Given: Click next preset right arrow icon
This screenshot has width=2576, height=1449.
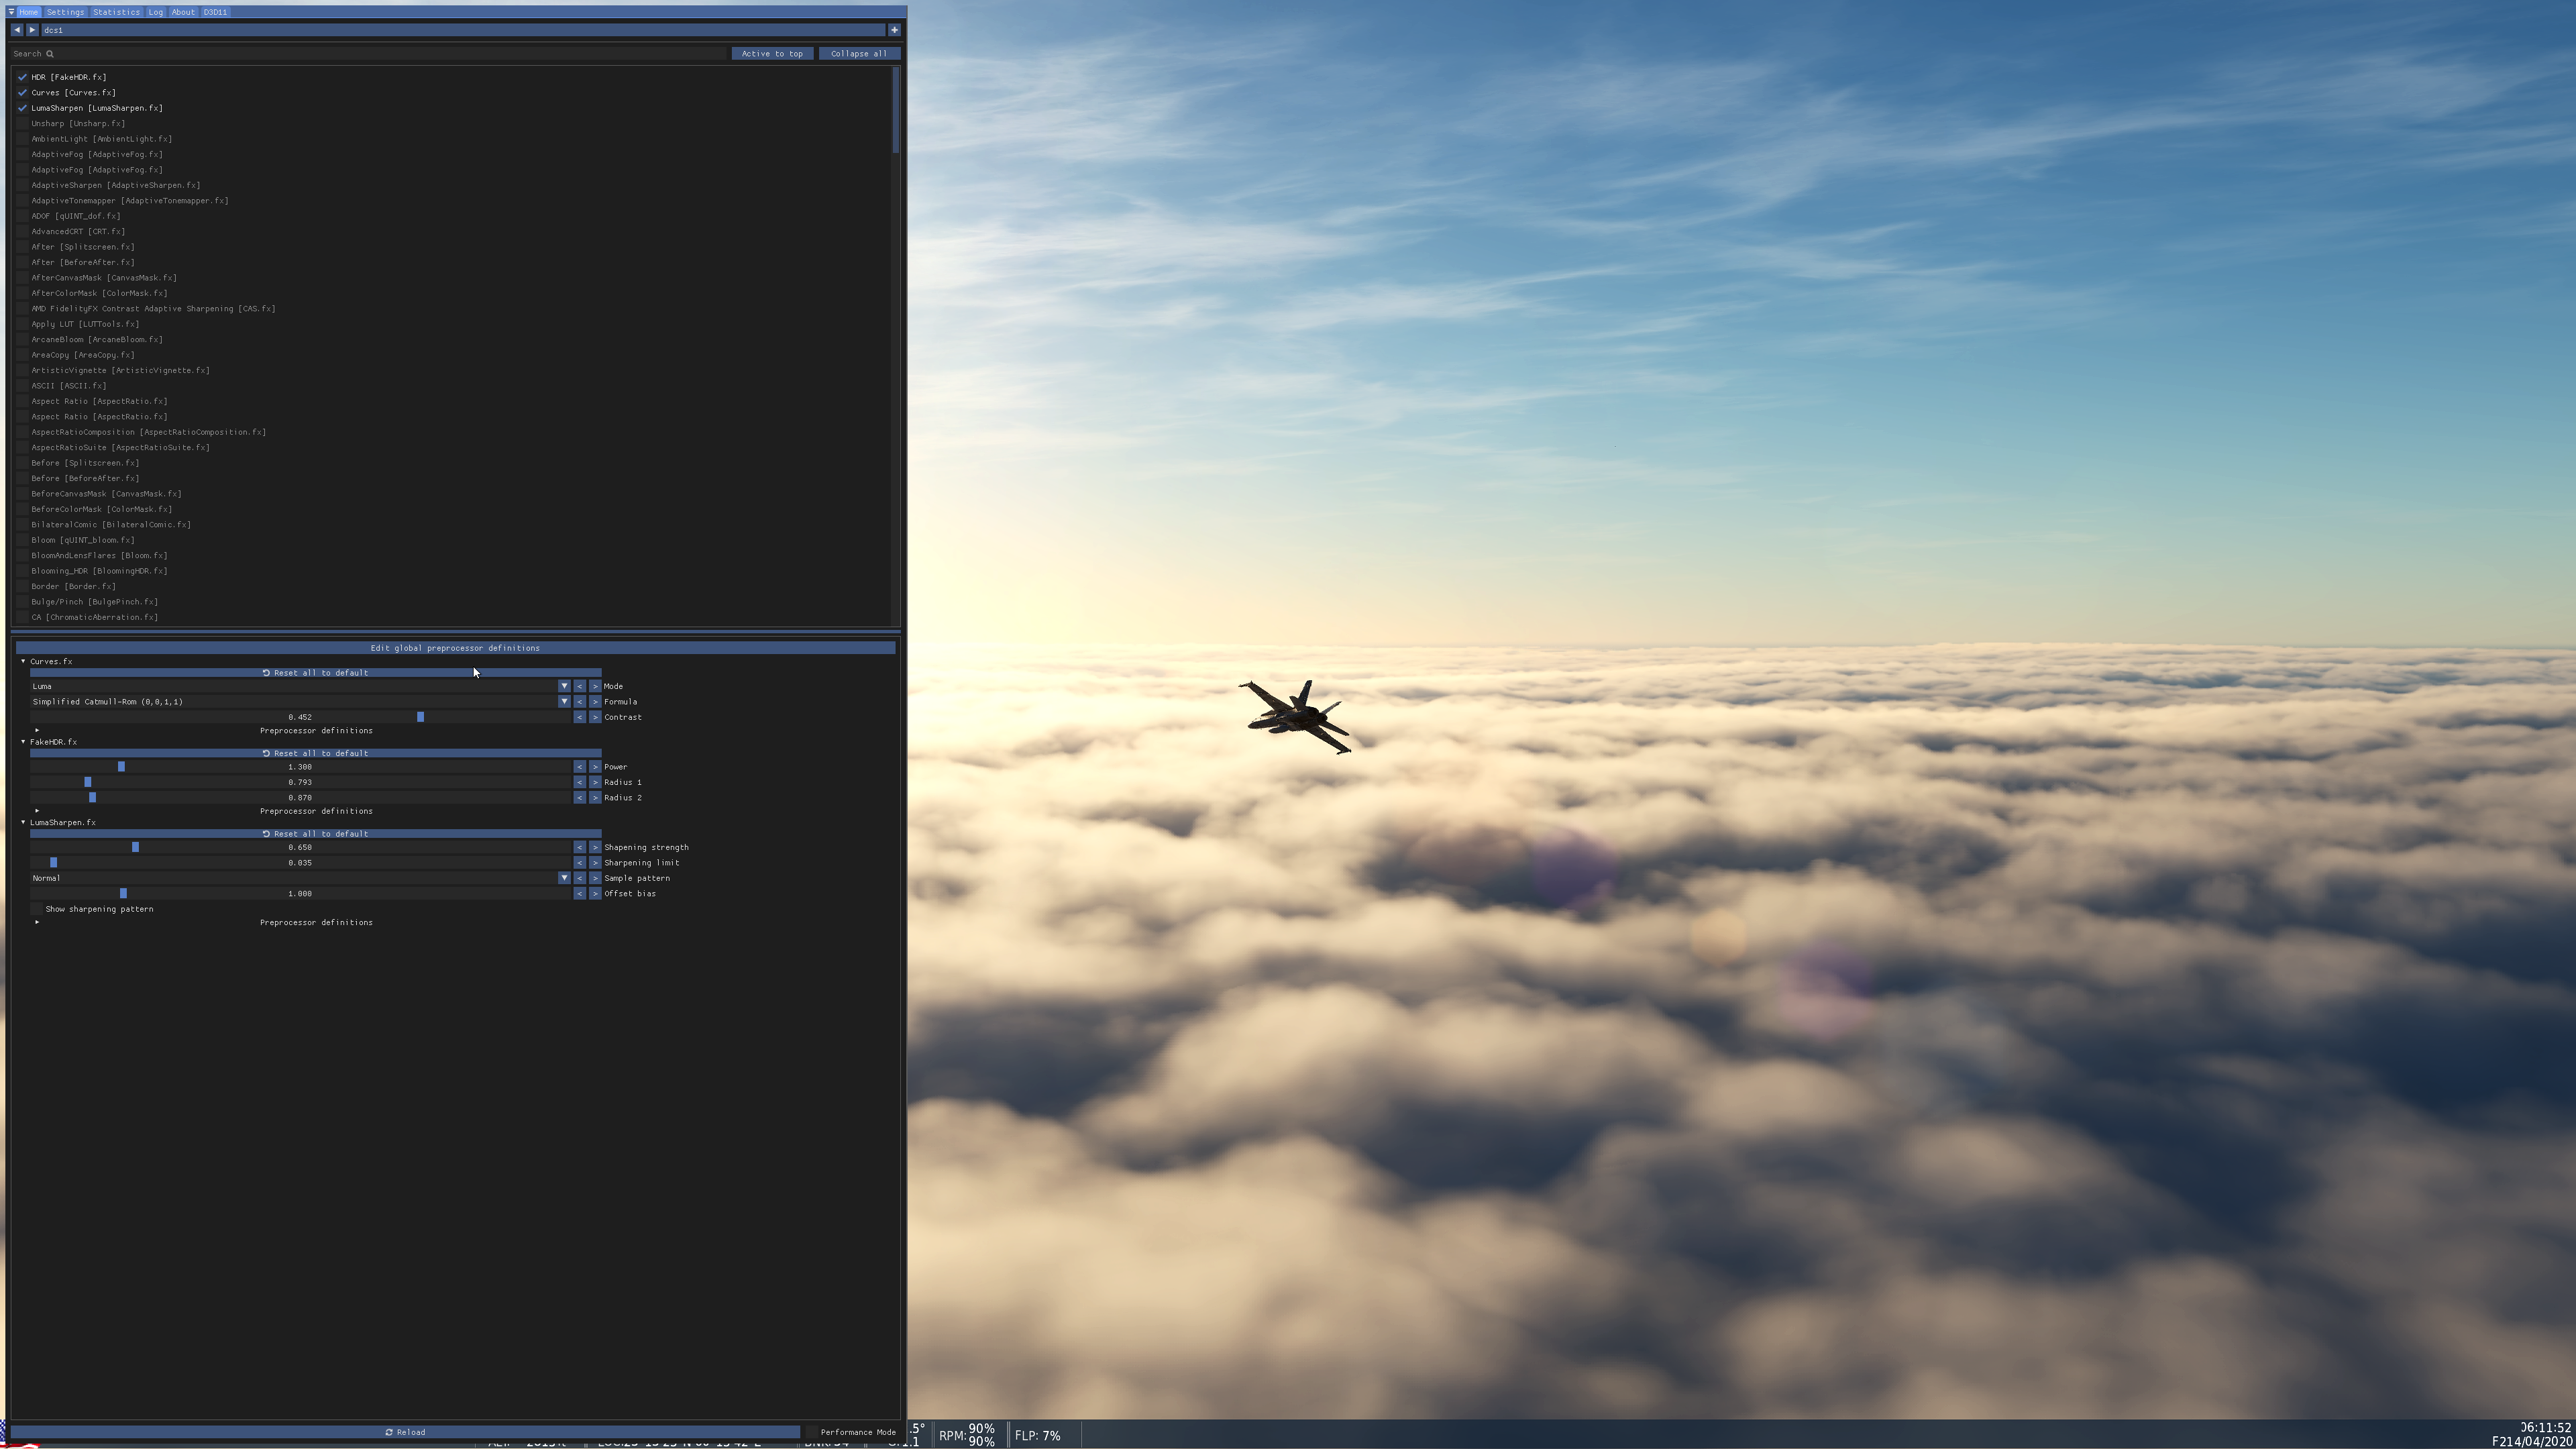Looking at the screenshot, I should (32, 30).
